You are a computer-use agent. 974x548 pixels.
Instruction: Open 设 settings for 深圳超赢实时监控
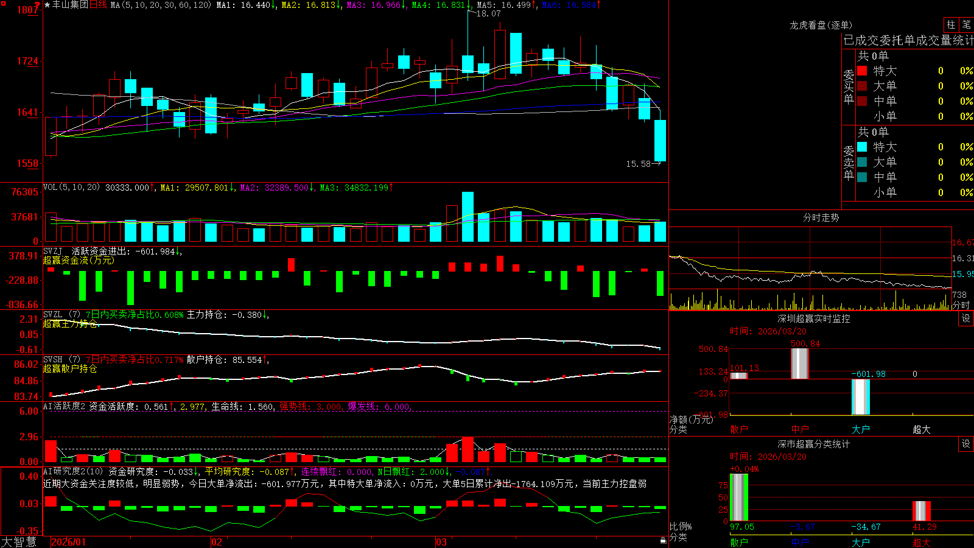pyautogui.click(x=966, y=318)
